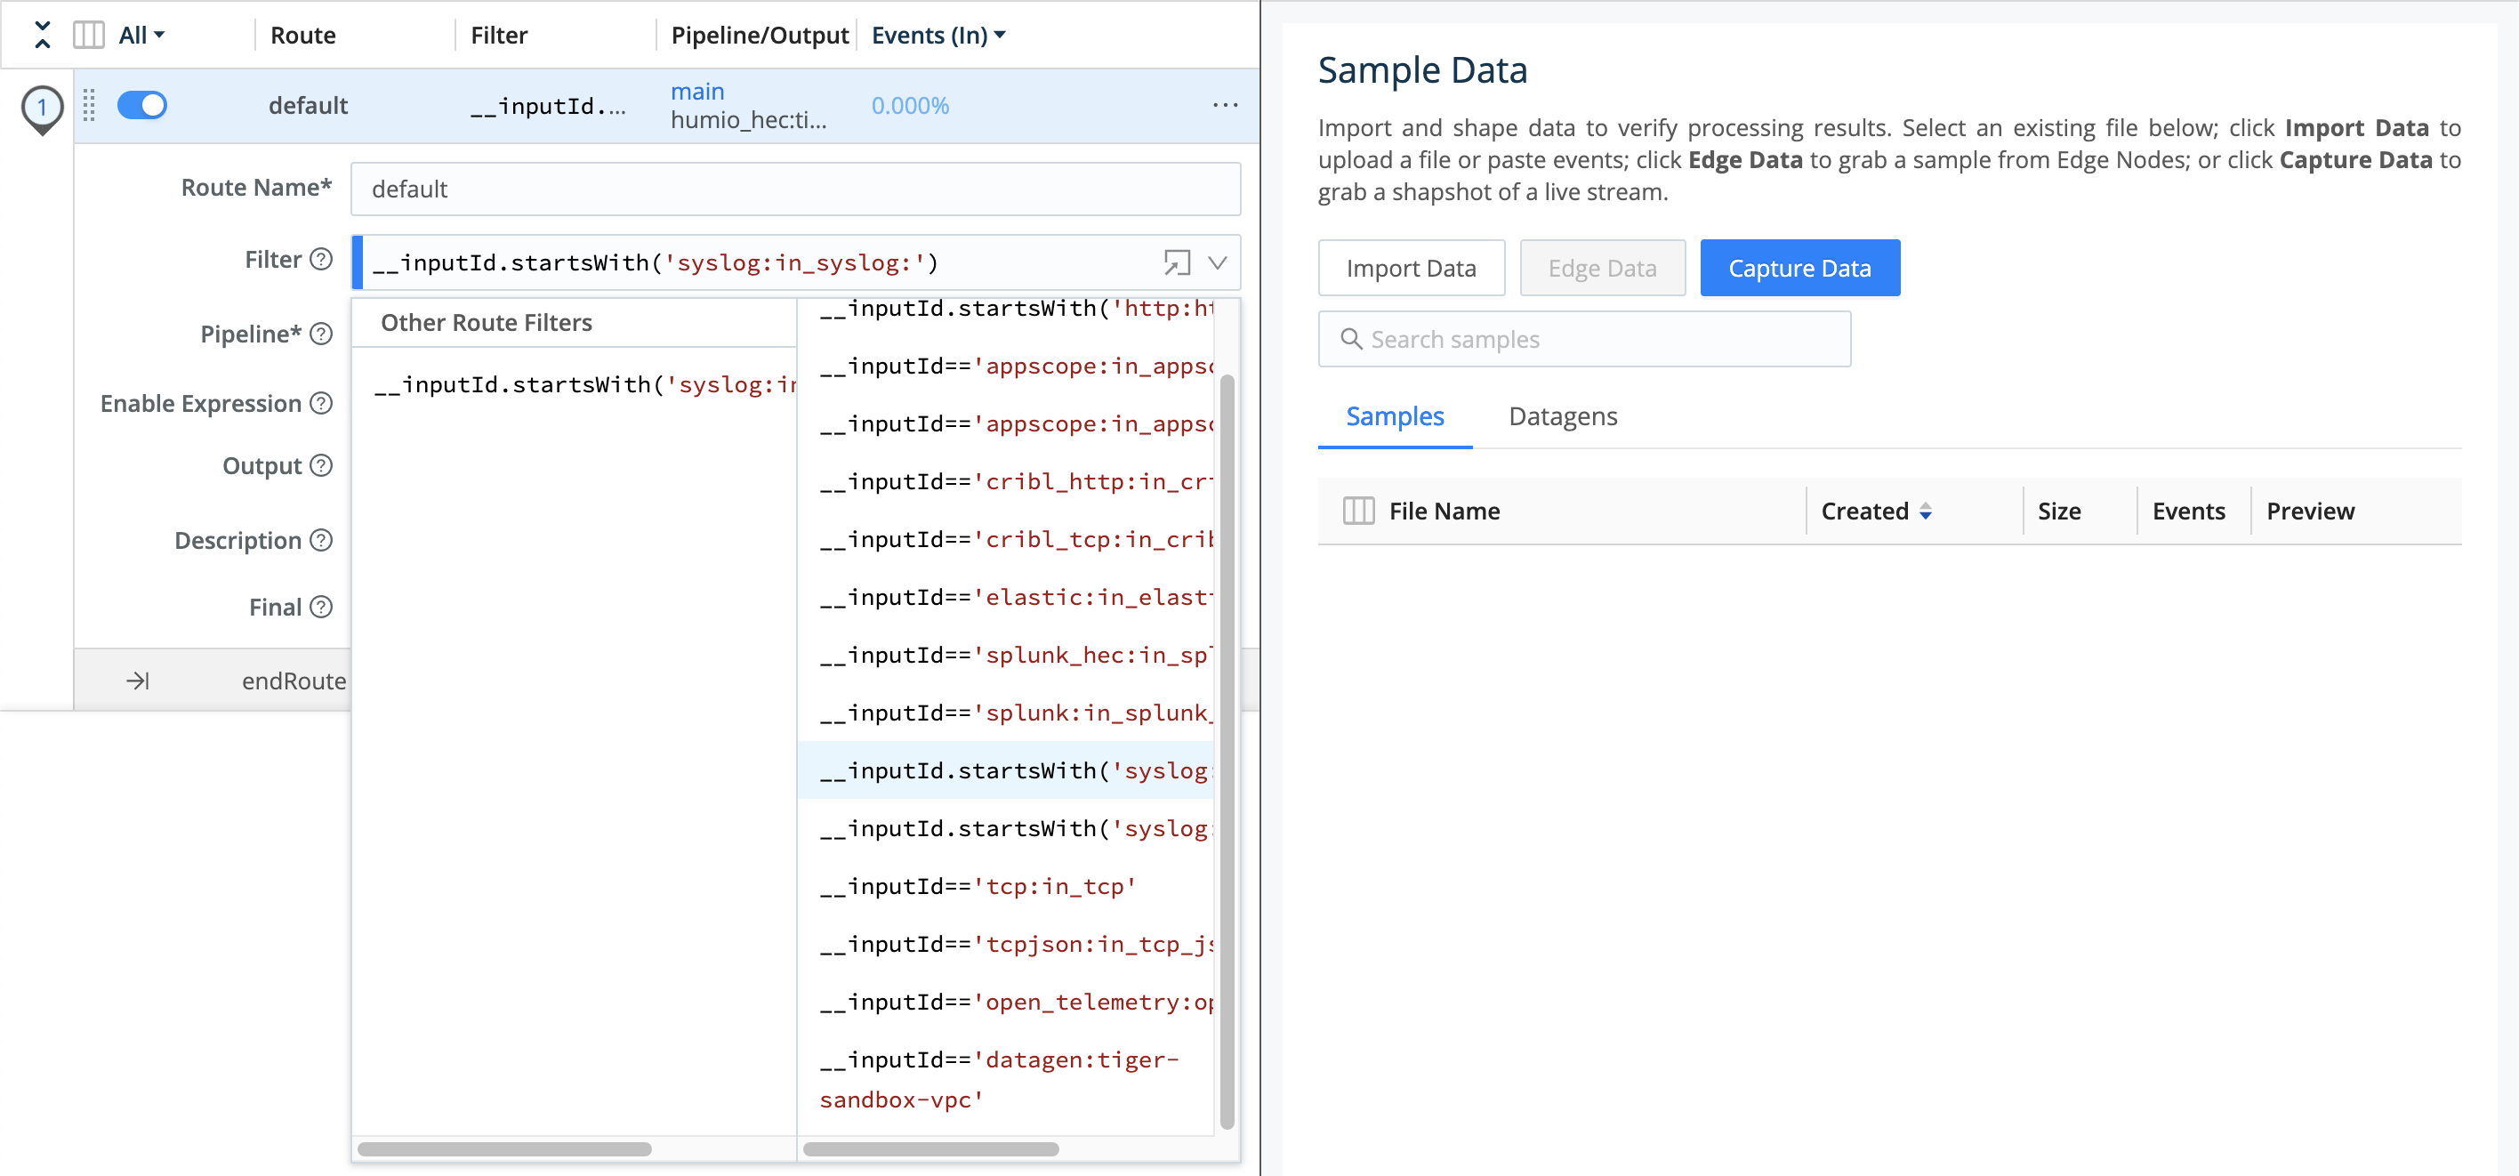Screen dimensions: 2519x1176
Task: Click the route drag handle grip icon
Action: 89,105
